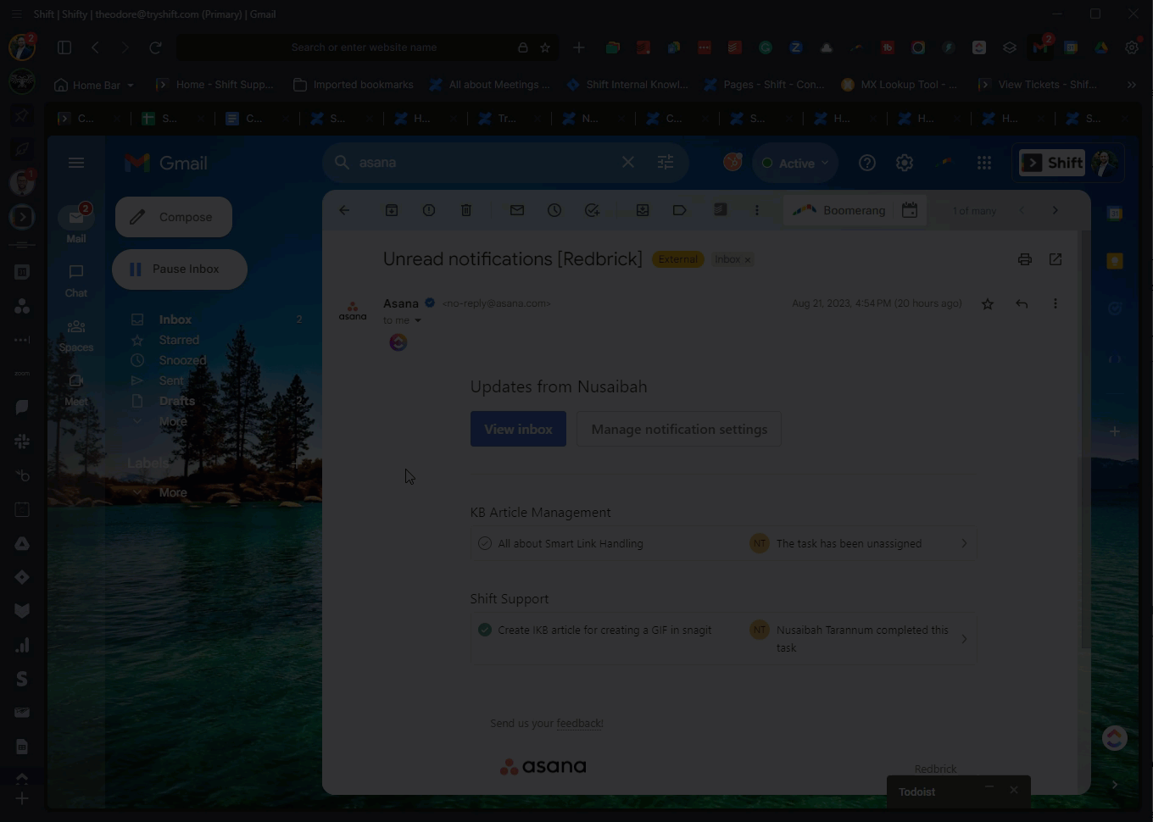Open the message's three-dot options menu
This screenshot has width=1153, height=822.
pyautogui.click(x=1056, y=303)
